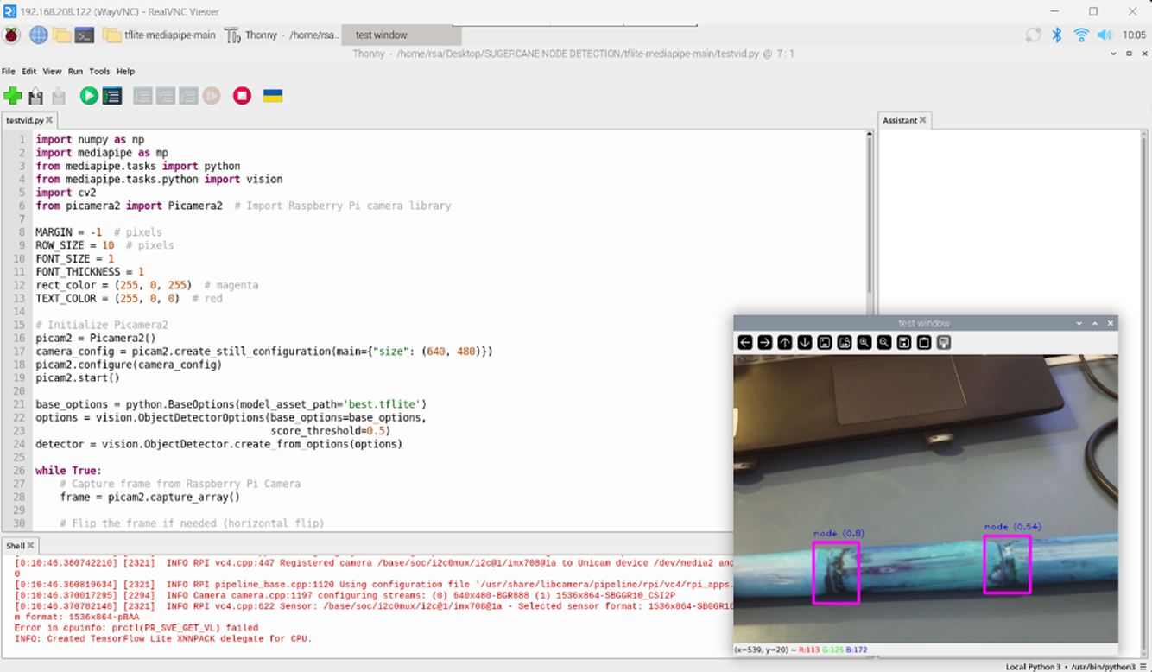
Task: Start debugging the current script
Action: point(112,96)
